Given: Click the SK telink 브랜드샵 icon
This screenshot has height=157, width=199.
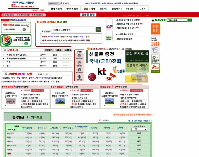Looking at the screenshot, I should 155,68.
